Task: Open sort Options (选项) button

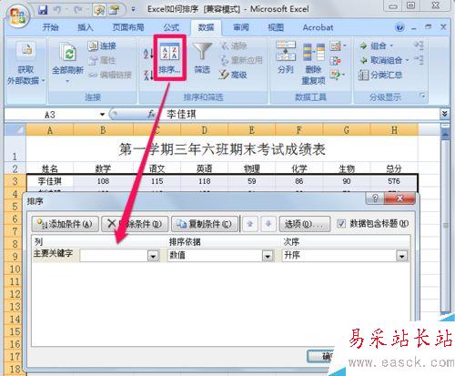Action: point(305,224)
